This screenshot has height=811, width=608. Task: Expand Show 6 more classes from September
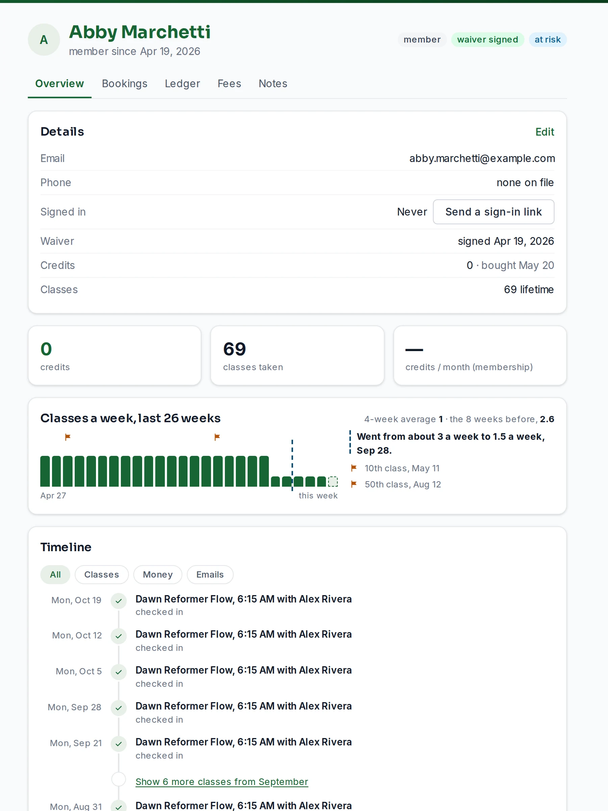(x=222, y=782)
